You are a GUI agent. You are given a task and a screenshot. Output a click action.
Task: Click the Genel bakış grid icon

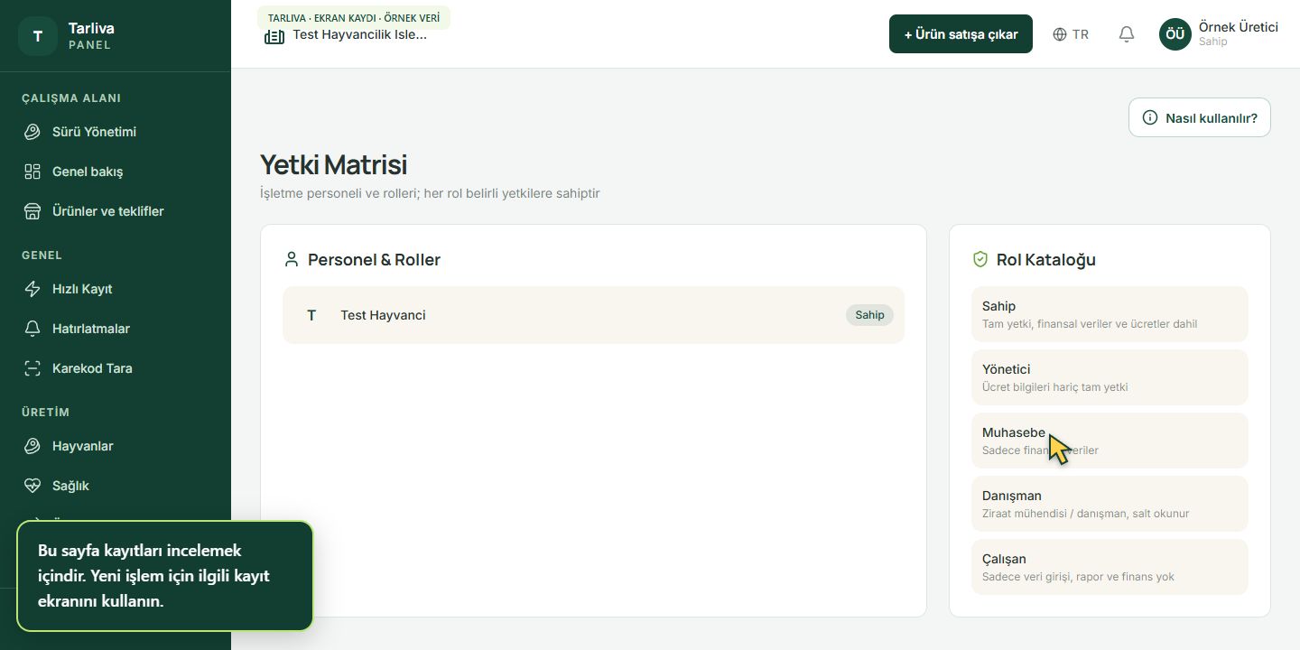(x=32, y=172)
